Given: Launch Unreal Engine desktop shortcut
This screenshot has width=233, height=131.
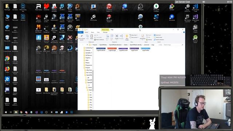Looking at the screenshot, I should (195, 28).
